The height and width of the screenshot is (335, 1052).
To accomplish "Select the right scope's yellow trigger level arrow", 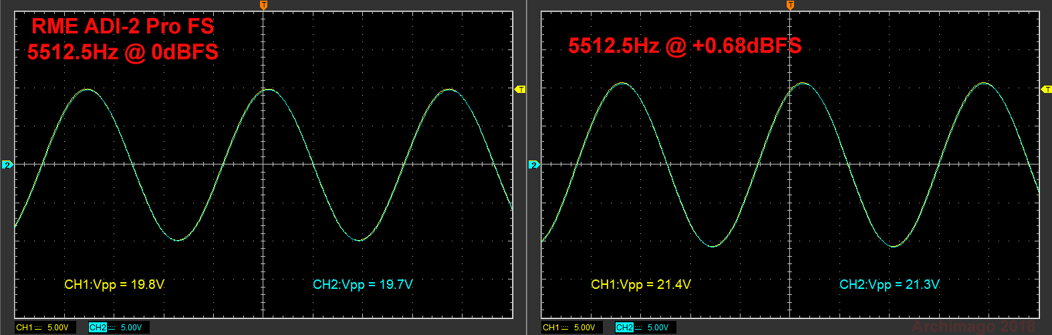I will (1047, 89).
